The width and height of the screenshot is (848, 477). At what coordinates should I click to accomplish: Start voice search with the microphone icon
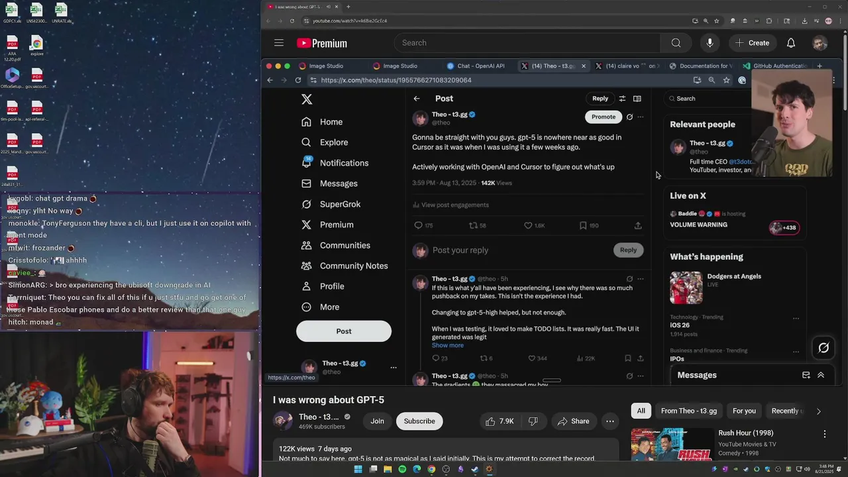pos(710,43)
